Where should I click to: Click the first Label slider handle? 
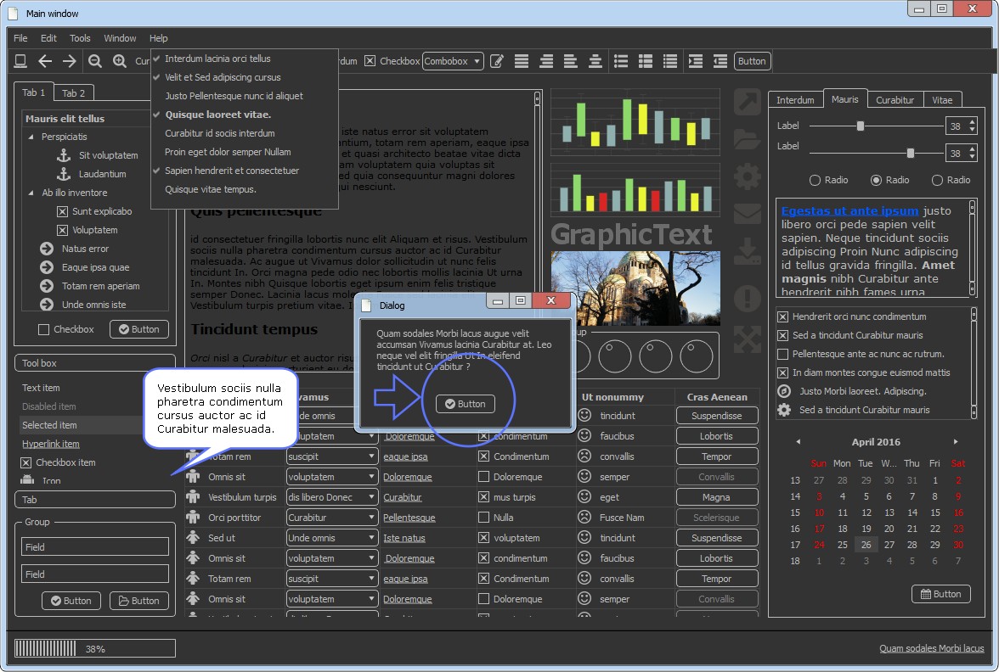861,126
